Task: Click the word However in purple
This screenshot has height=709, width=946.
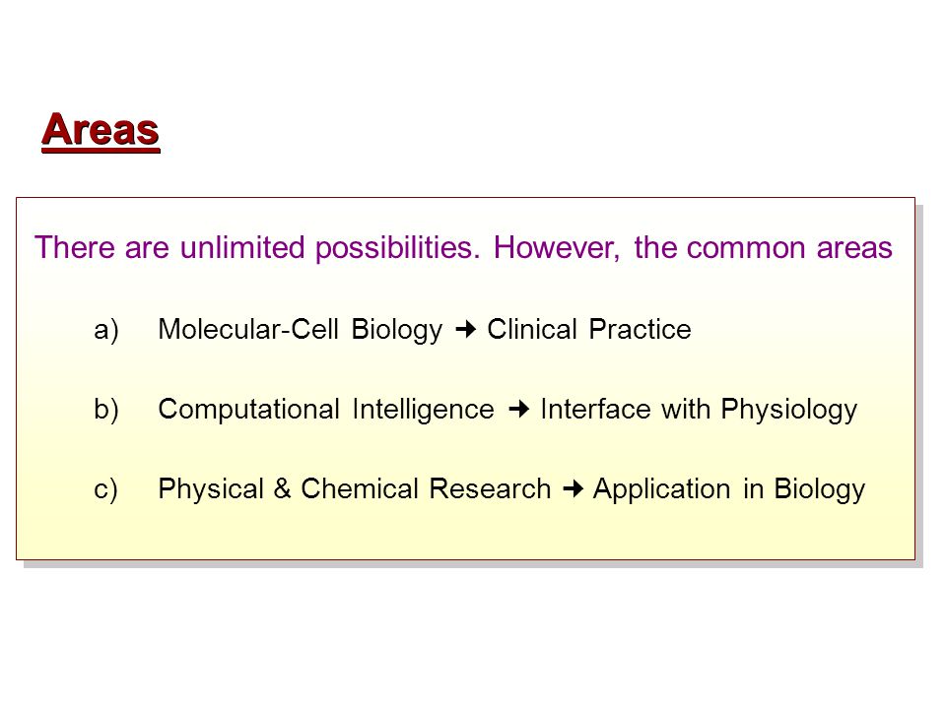Action: pos(556,248)
